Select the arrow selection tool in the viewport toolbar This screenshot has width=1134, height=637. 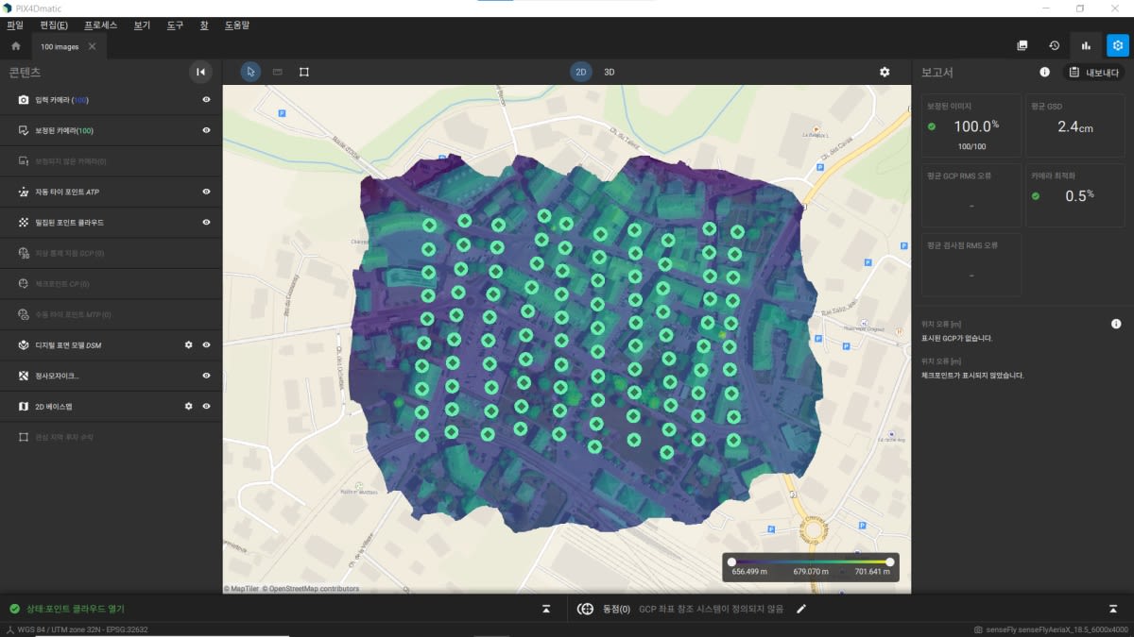pos(249,71)
